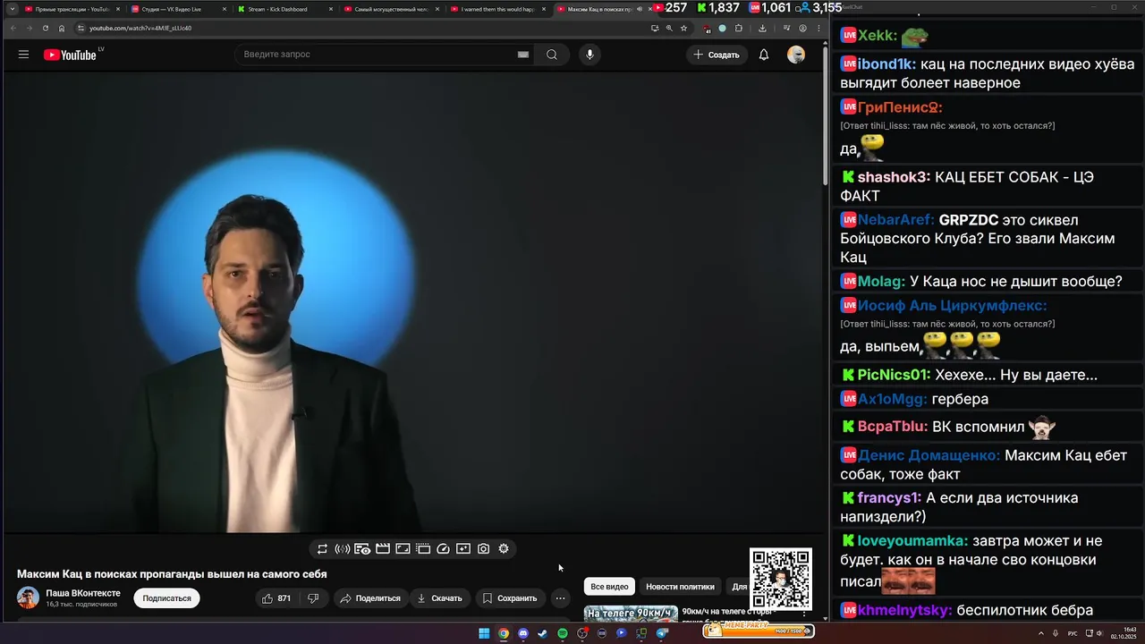Open Telegram from the taskbar
1145x644 pixels.
click(662, 633)
